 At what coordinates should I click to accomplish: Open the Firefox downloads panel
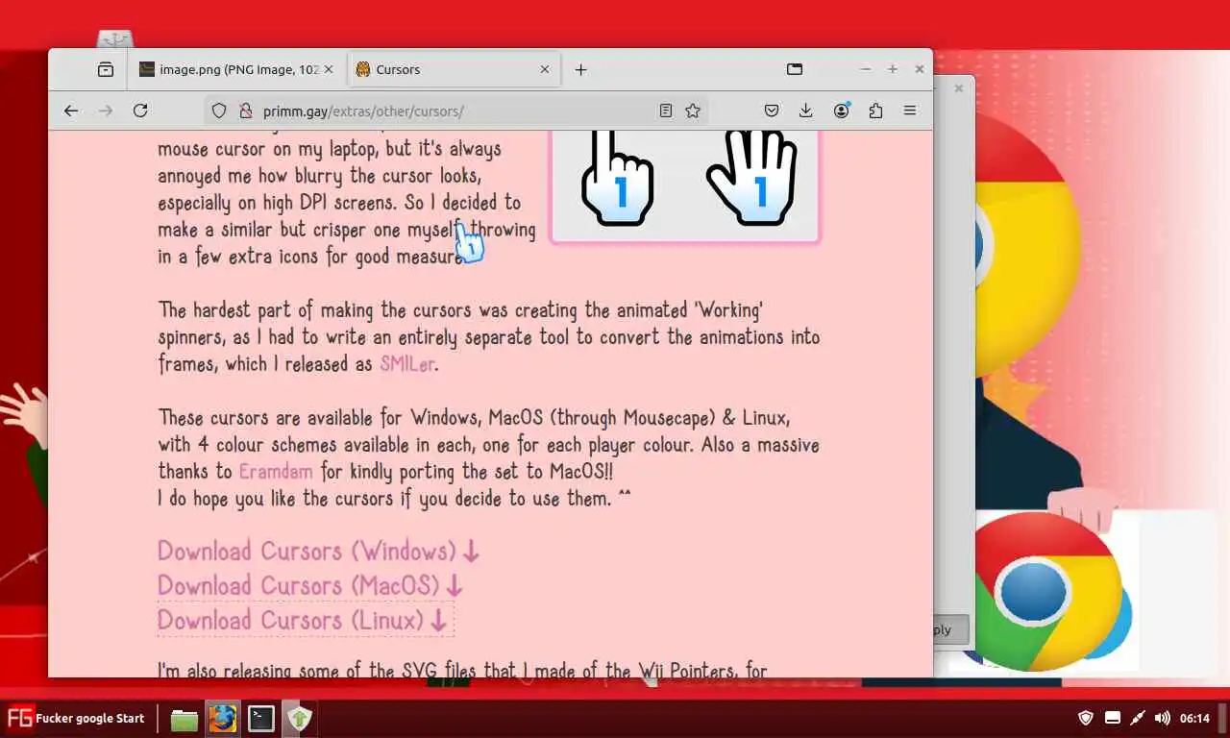click(806, 111)
